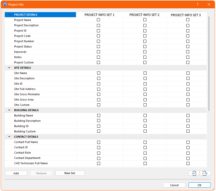
Task: Click the import file icon near bottom right
Action: tap(194, 173)
